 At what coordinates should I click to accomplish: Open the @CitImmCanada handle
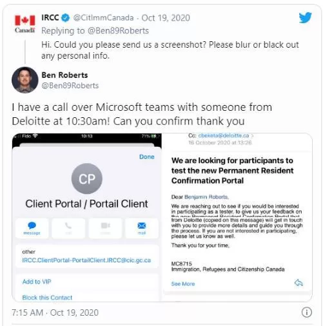pos(103,17)
